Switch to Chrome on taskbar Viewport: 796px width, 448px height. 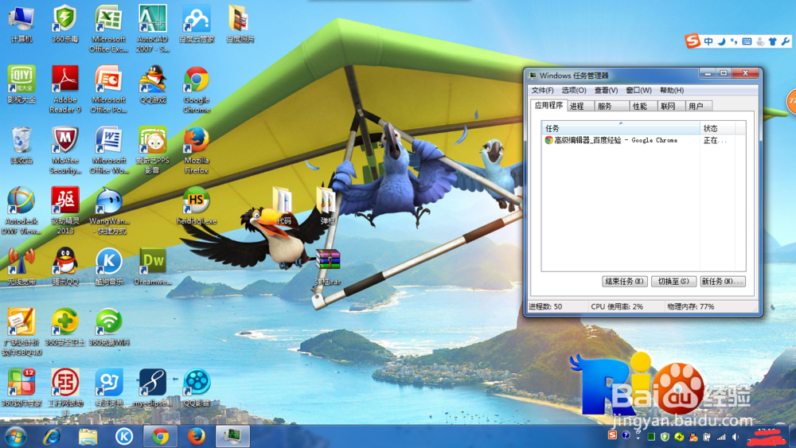tap(161, 436)
